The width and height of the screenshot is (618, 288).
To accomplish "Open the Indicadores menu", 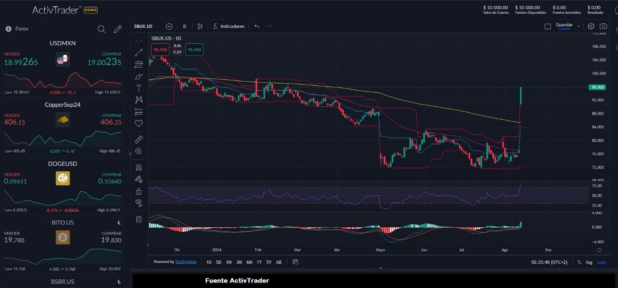I will (x=229, y=26).
